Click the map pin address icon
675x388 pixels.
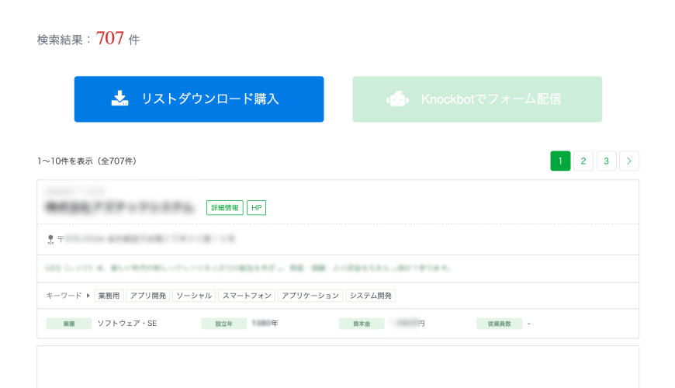tap(50, 240)
